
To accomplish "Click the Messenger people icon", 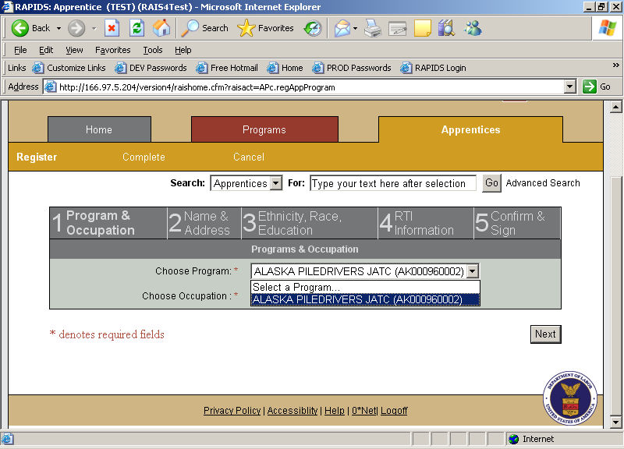I will point(473,28).
